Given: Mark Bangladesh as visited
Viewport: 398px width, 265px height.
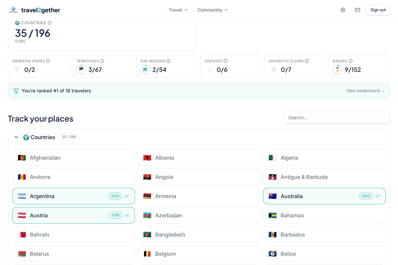Looking at the screenshot, I should tap(199, 235).
